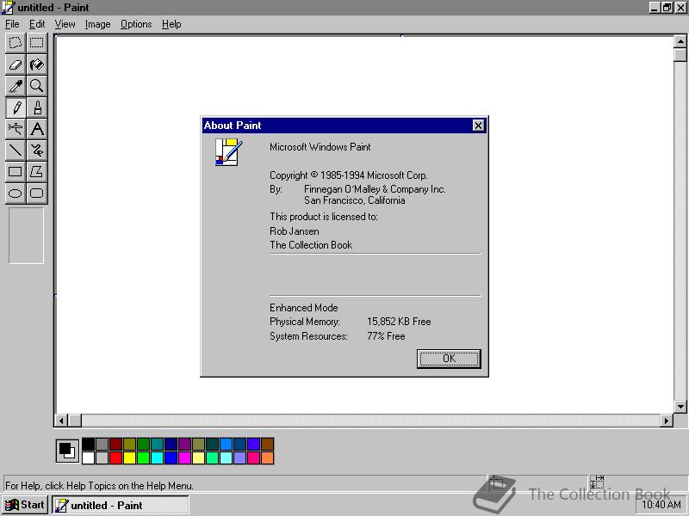Open the Edit menu
Screen dimensions: 689x516
[x=37, y=24]
